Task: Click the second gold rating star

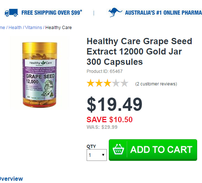Action: point(99,83)
